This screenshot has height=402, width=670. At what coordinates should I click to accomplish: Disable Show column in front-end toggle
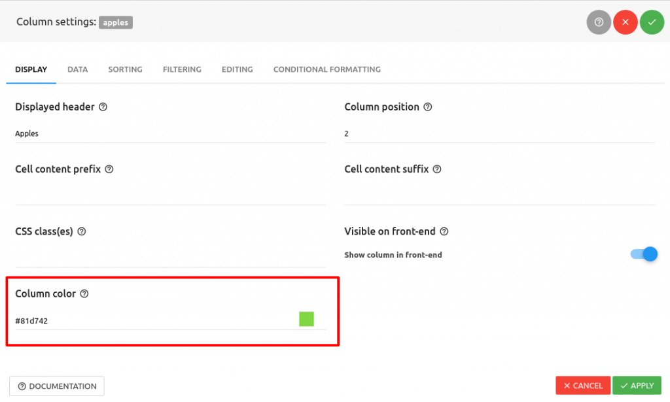[644, 254]
